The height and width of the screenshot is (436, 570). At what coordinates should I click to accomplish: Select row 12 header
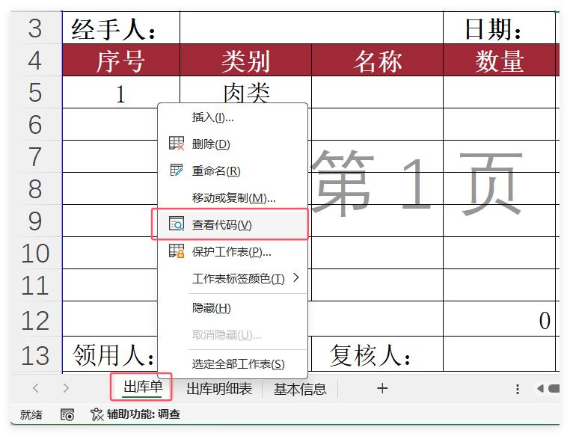(35, 319)
